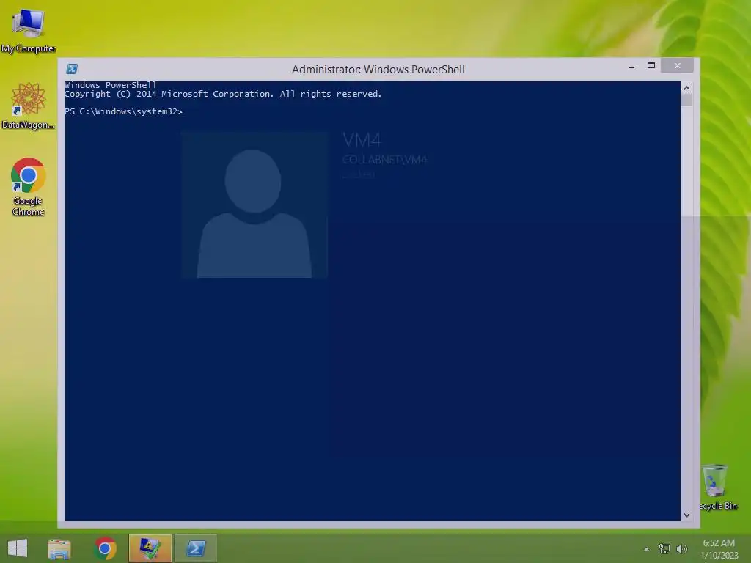Click the PowerShell scrollbar down arrow
Image resolution: width=751 pixels, height=563 pixels.
(686, 515)
